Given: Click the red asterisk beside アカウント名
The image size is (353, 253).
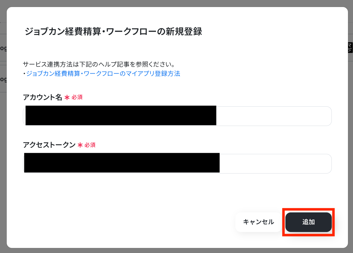Looking at the screenshot, I should point(67,97).
